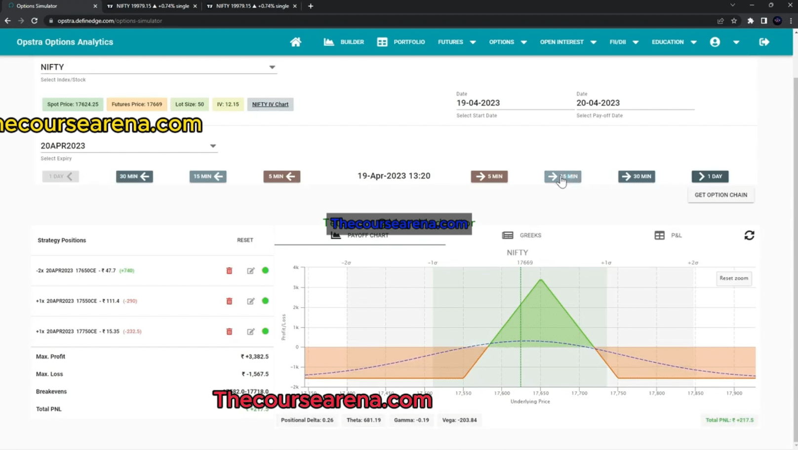798x450 pixels.
Task: Refresh the payoff chart
Action: click(x=749, y=236)
